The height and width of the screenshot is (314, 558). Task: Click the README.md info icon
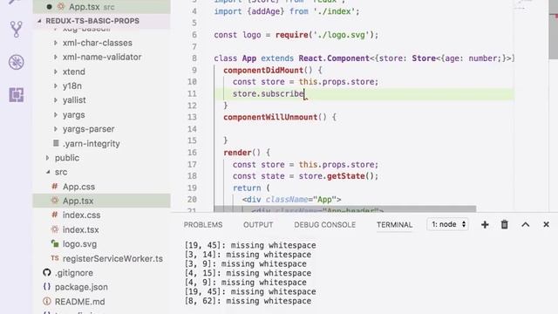46,301
